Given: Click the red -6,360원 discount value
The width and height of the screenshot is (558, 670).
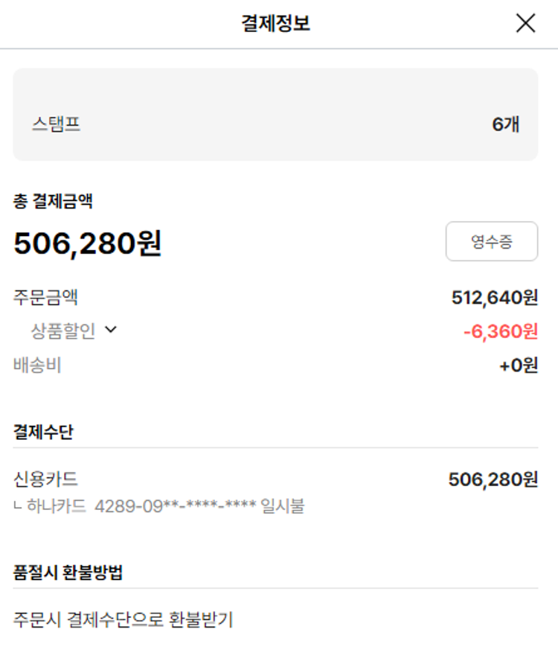Looking at the screenshot, I should point(500,331).
